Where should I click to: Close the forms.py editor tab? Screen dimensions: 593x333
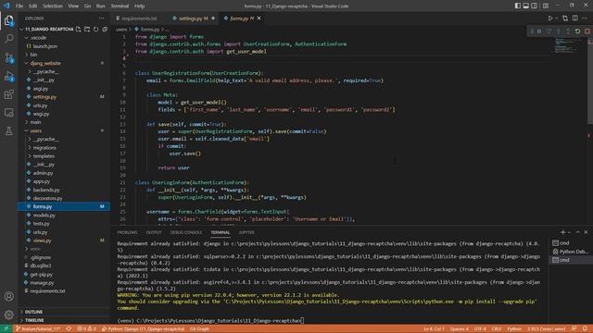pos(259,18)
